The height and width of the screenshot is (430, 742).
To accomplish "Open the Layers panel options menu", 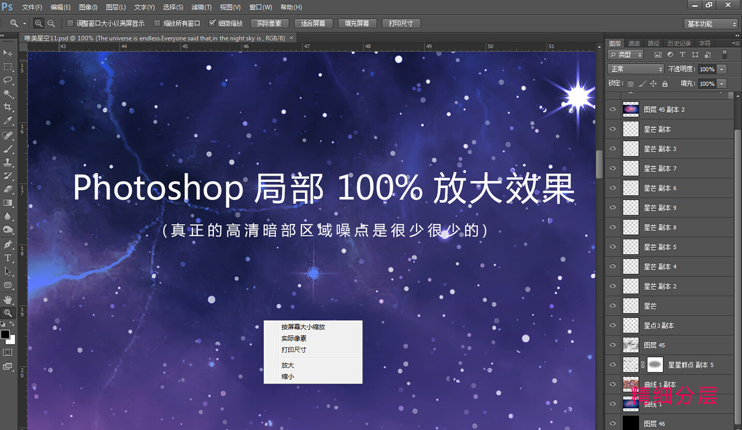I will 736,43.
